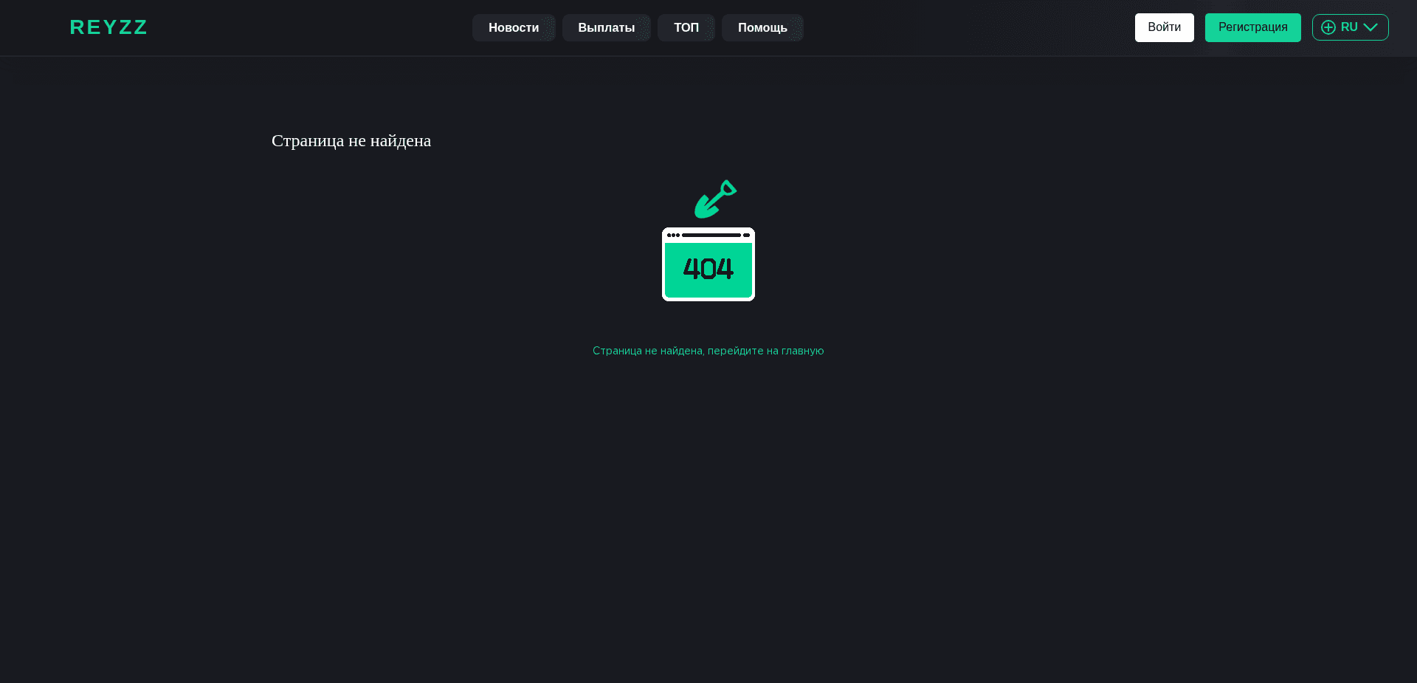This screenshot has height=683, width=1417.
Task: Click the dots in the 404 window title bar
Action: (675, 235)
